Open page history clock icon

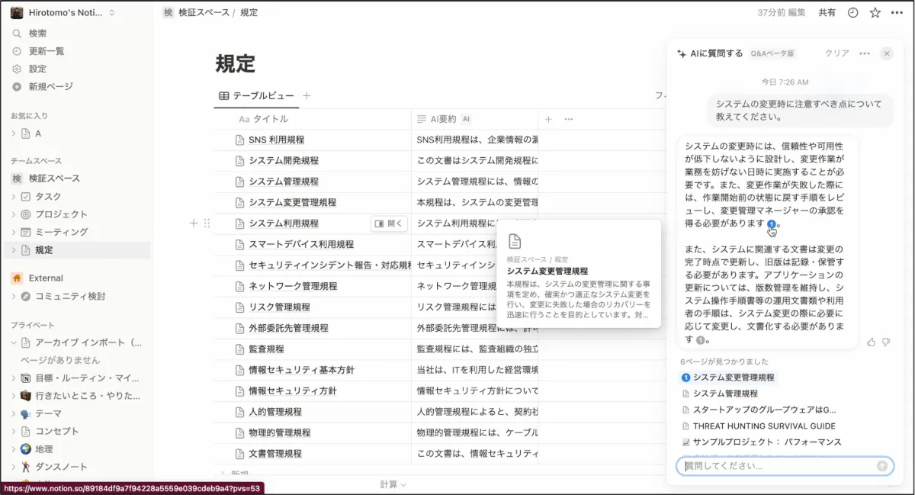tap(852, 12)
